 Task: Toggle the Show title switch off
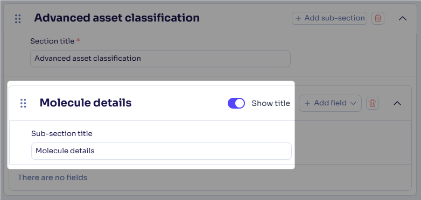[236, 103]
